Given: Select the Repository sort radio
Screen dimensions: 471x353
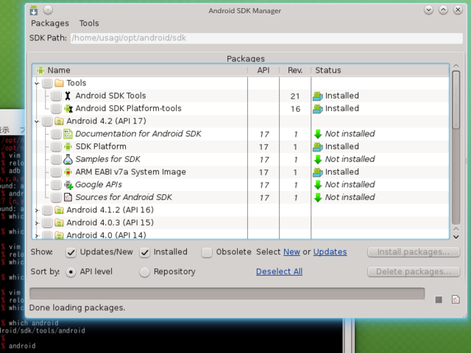Looking at the screenshot, I should pyautogui.click(x=144, y=272).
